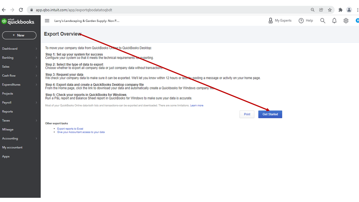Click the share page icon in address bar
Image resolution: width=359 pixels, height=202 pixels.
click(321, 10)
